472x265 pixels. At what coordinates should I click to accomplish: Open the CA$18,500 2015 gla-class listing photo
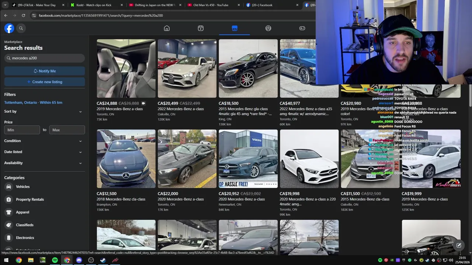pos(248,68)
